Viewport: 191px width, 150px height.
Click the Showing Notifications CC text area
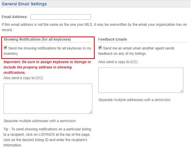[48, 99]
